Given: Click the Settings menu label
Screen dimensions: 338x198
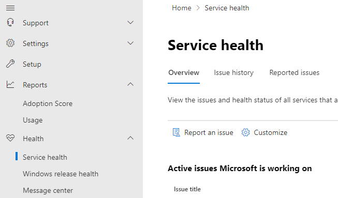Looking at the screenshot, I should point(36,43).
